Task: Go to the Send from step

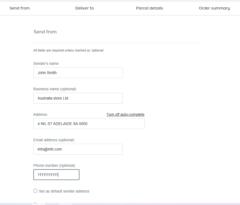Action: pos(20,8)
